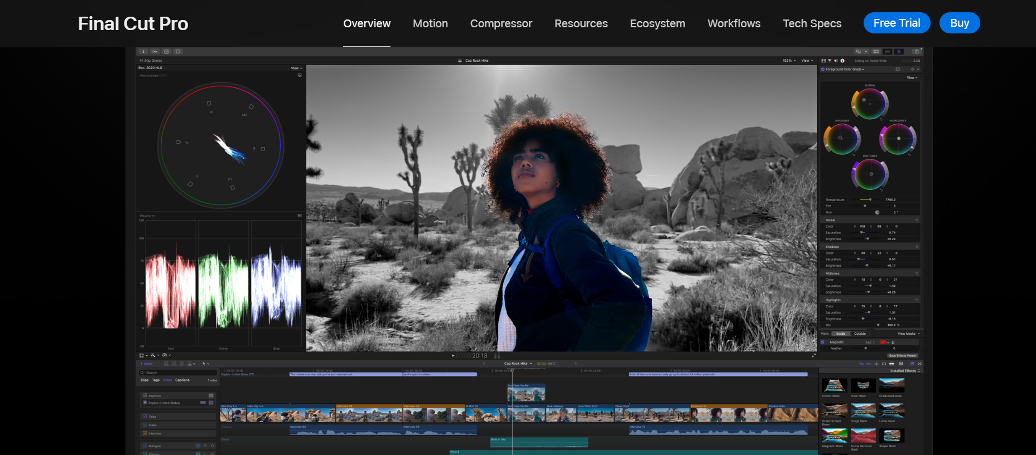Click the timeline index Search field

(x=177, y=373)
